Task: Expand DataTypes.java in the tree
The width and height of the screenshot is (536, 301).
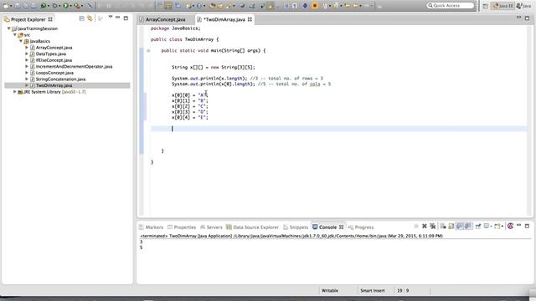Action: point(27,54)
